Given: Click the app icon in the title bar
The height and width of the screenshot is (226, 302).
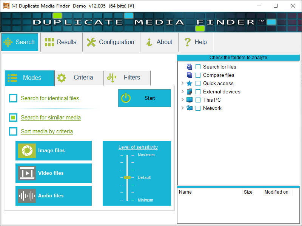Looking at the screenshot, I should [x=6, y=6].
